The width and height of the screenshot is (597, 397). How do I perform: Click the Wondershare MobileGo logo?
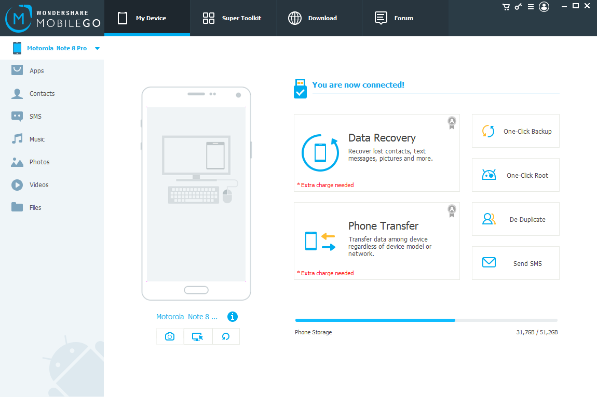(x=52, y=18)
